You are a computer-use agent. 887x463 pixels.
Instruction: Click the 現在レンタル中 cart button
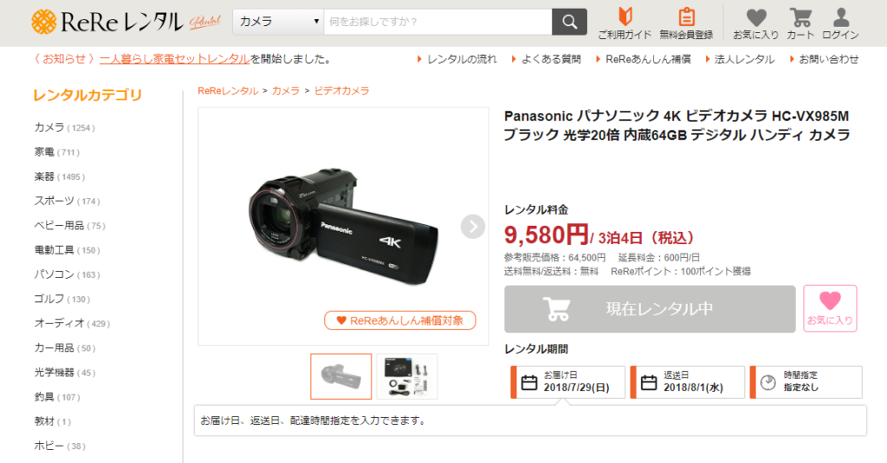point(650,309)
